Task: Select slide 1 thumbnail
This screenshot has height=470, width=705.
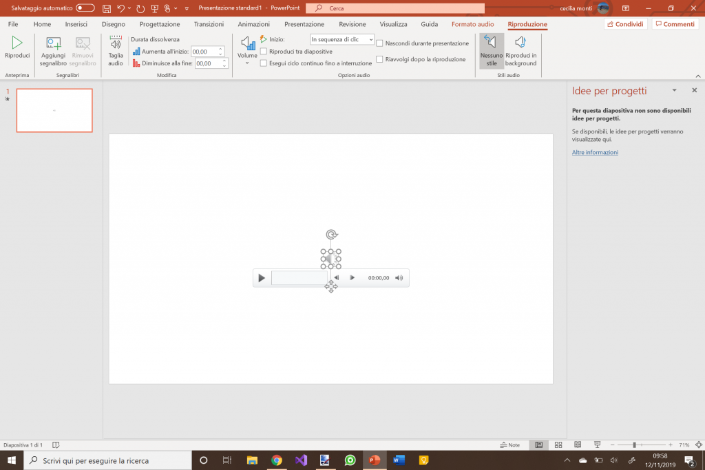Action: pyautogui.click(x=54, y=111)
